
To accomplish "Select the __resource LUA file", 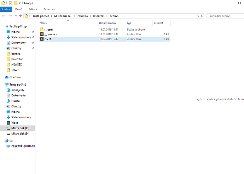I will [x=51, y=34].
